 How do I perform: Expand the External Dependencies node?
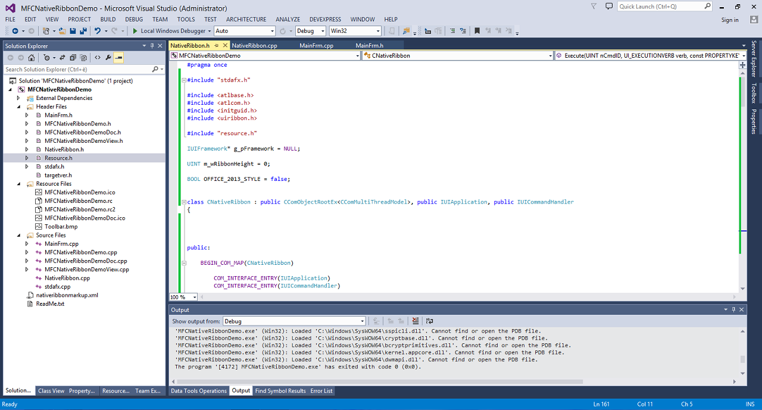point(18,98)
